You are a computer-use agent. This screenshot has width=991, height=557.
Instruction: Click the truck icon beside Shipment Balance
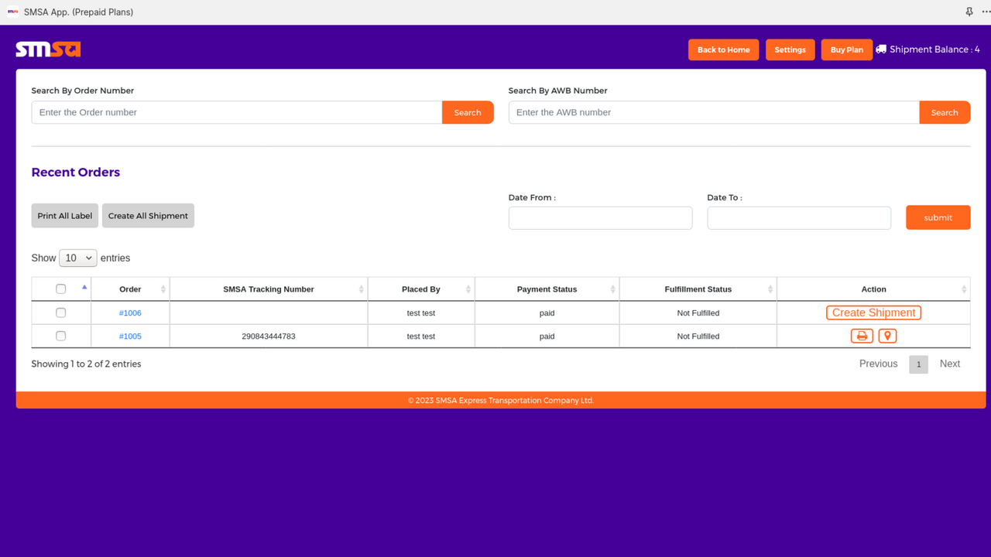click(x=881, y=49)
